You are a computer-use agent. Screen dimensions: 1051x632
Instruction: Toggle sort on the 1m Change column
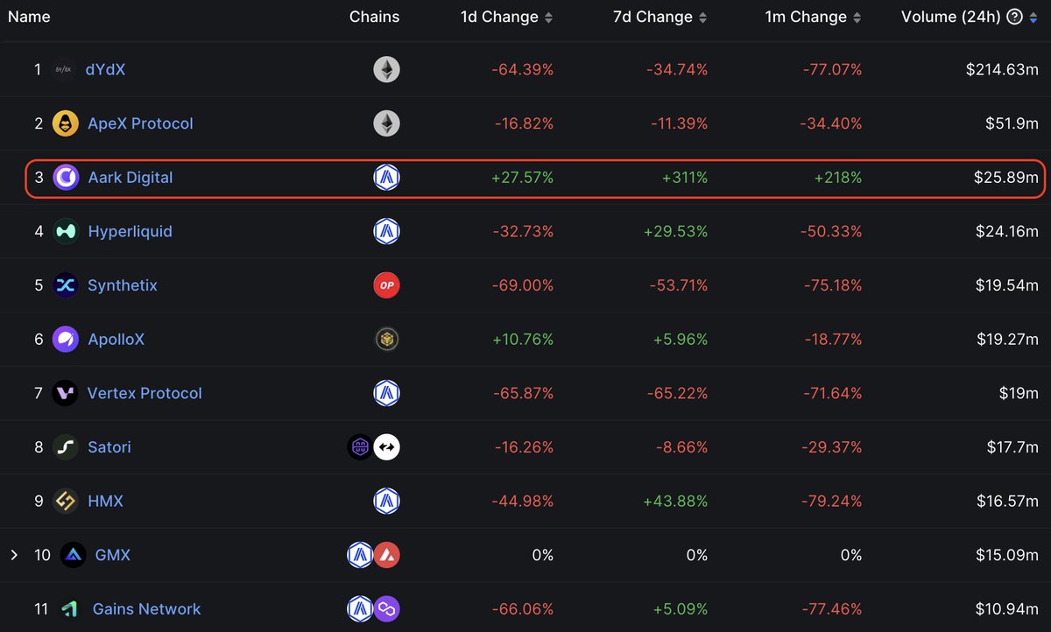[x=859, y=16]
